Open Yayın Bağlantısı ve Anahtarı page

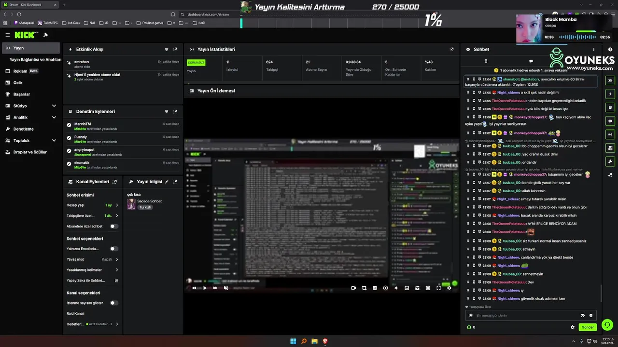pos(35,60)
